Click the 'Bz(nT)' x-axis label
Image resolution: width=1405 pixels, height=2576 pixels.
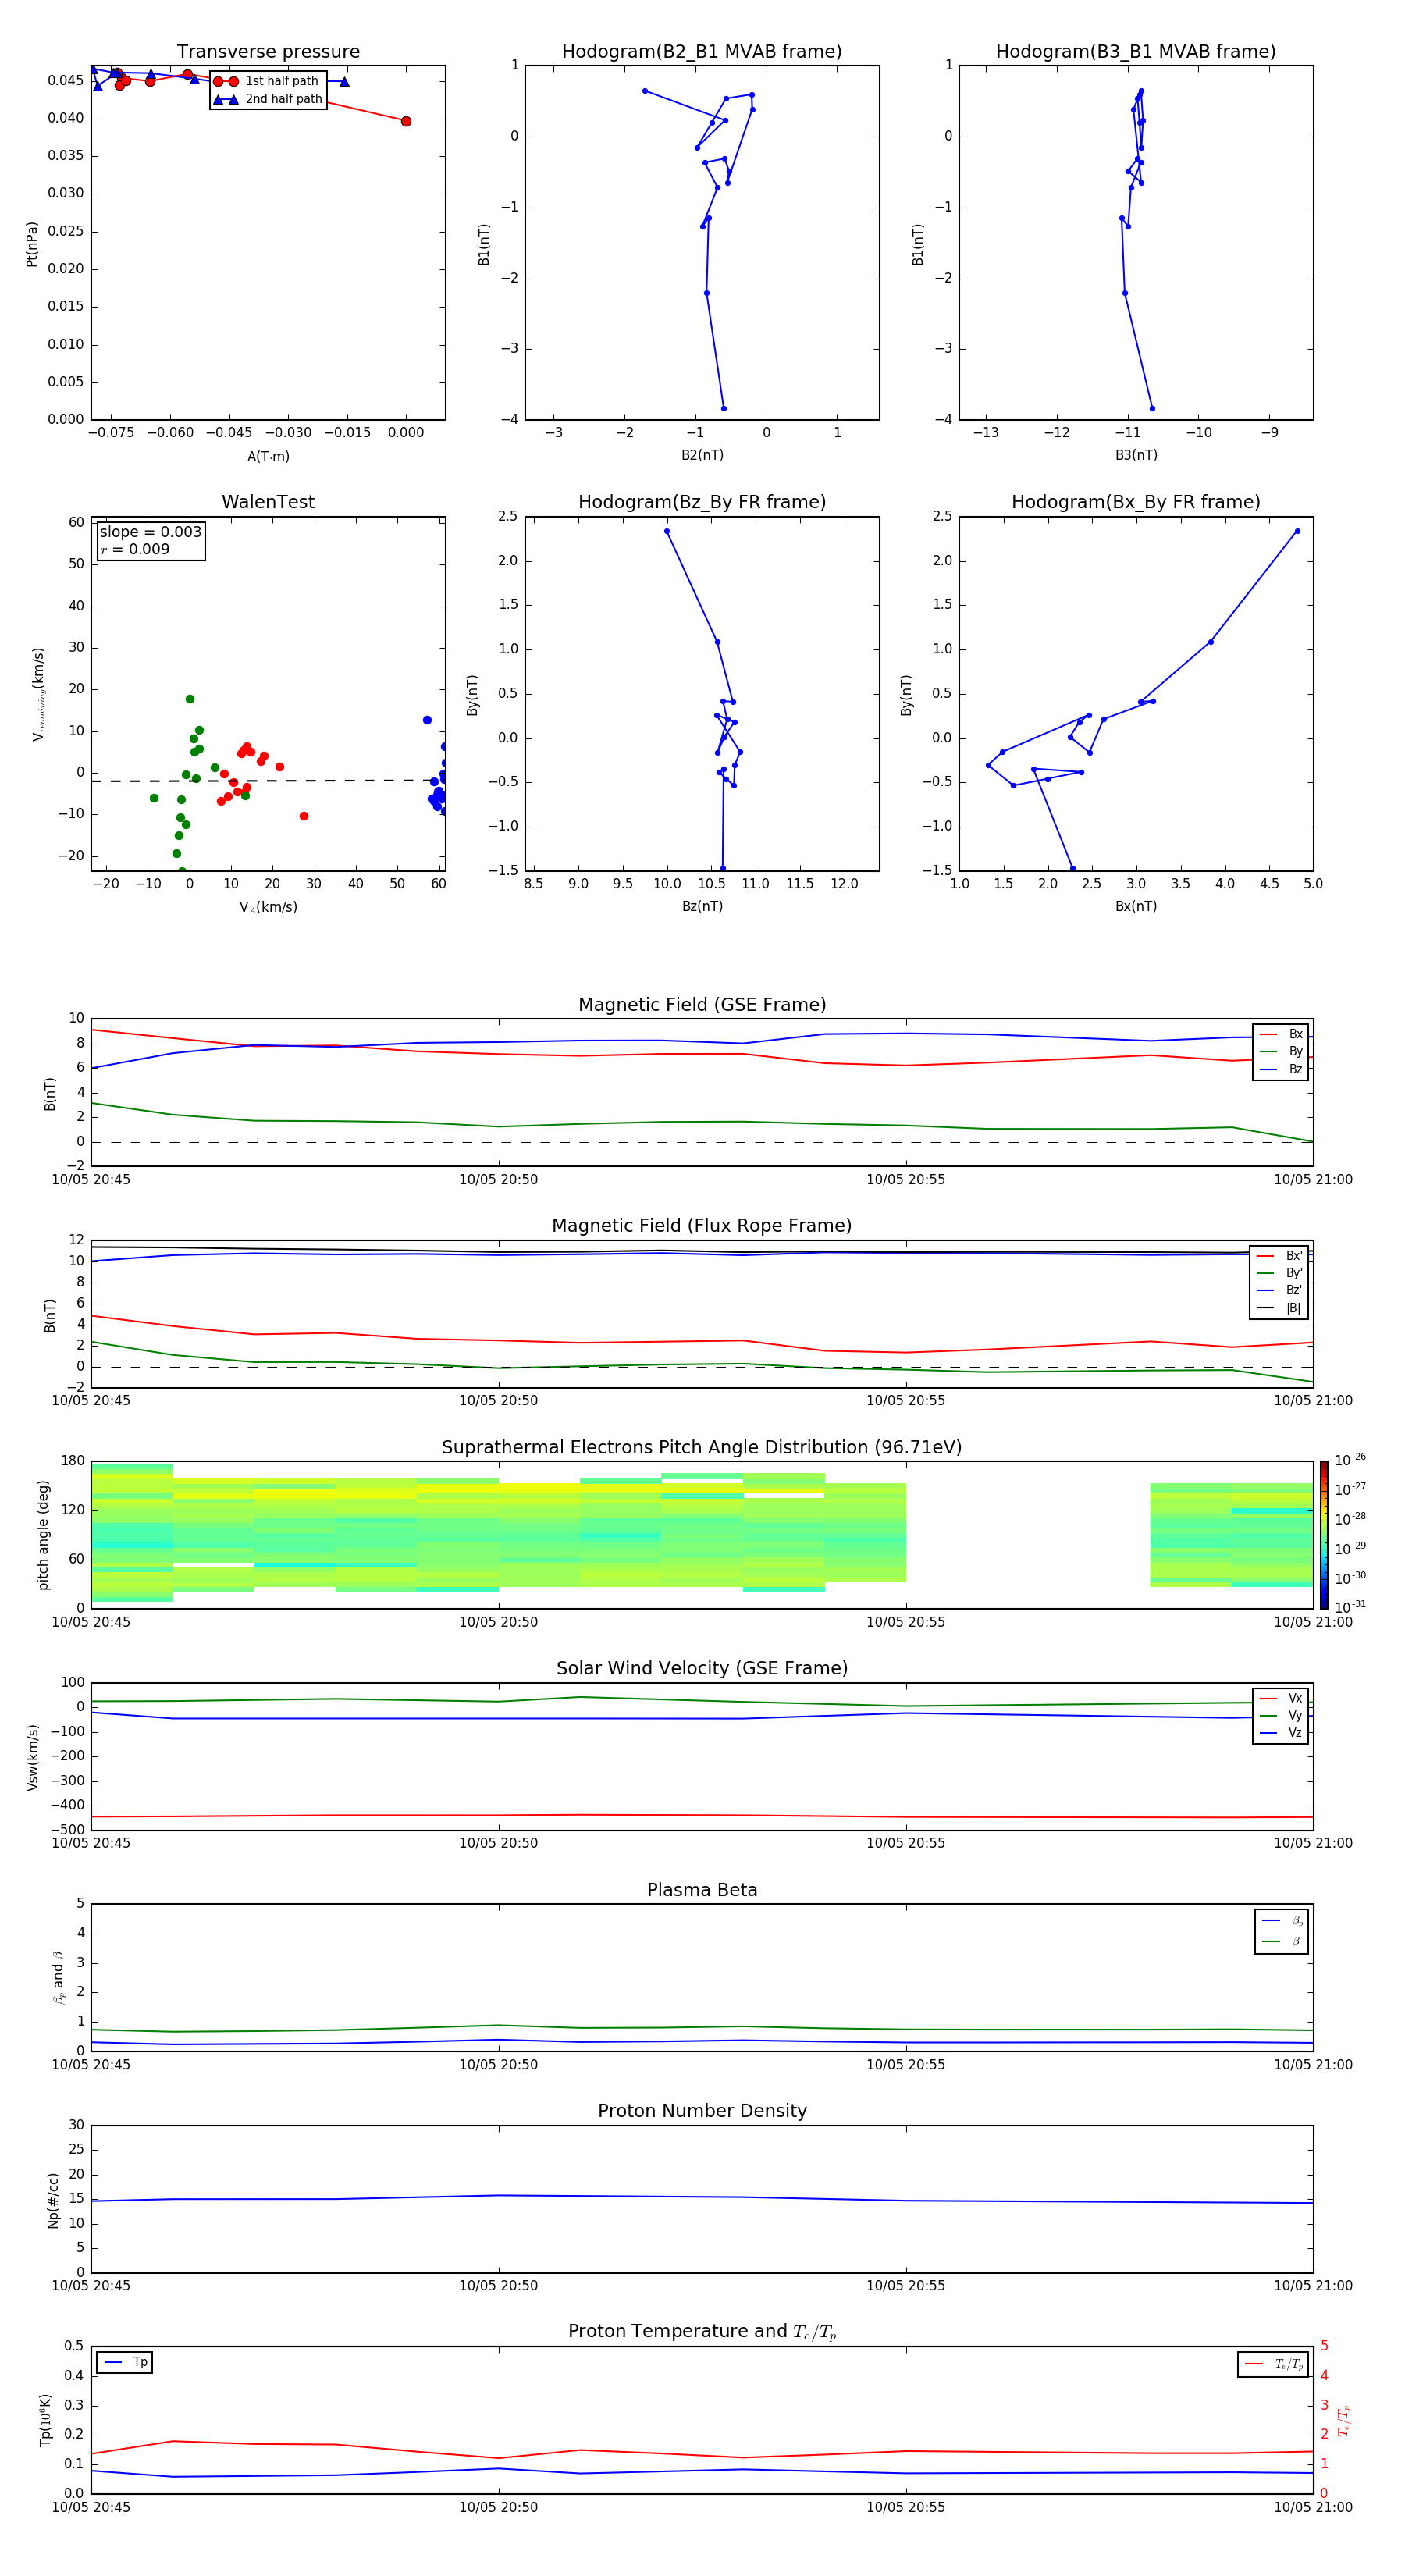click(x=702, y=906)
